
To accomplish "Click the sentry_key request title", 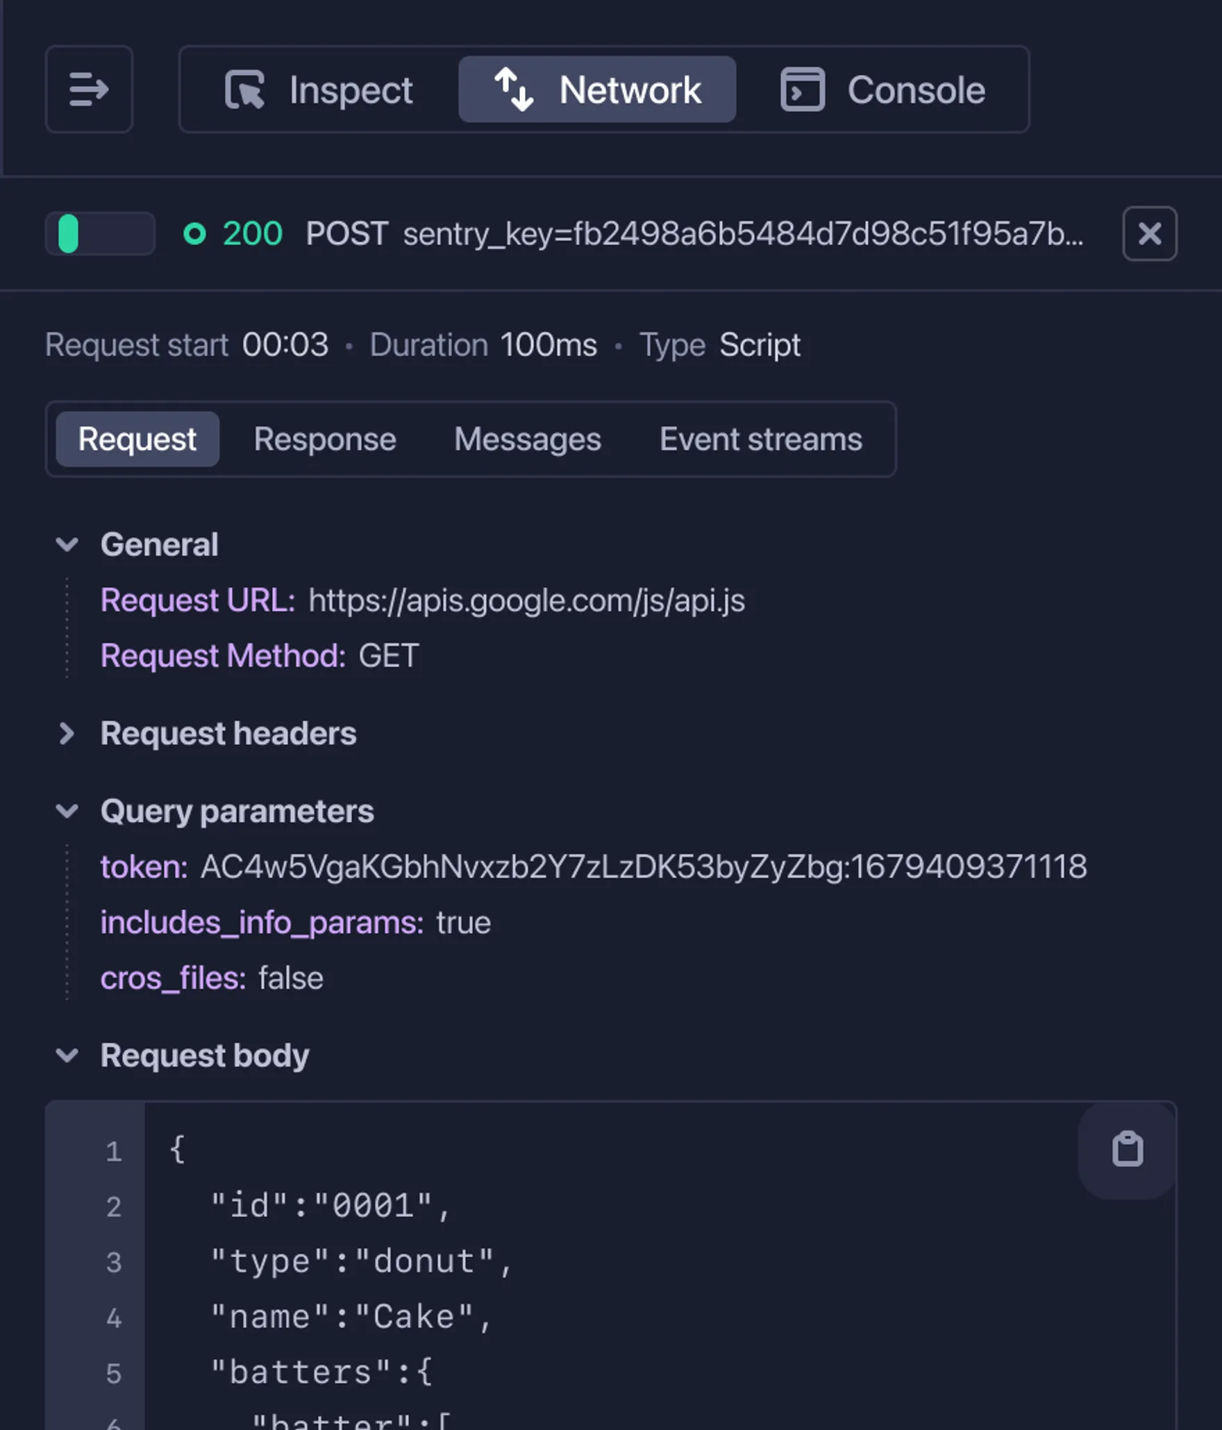I will [x=742, y=234].
